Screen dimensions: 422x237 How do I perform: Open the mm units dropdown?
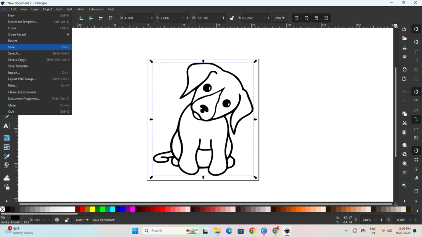click(280, 18)
